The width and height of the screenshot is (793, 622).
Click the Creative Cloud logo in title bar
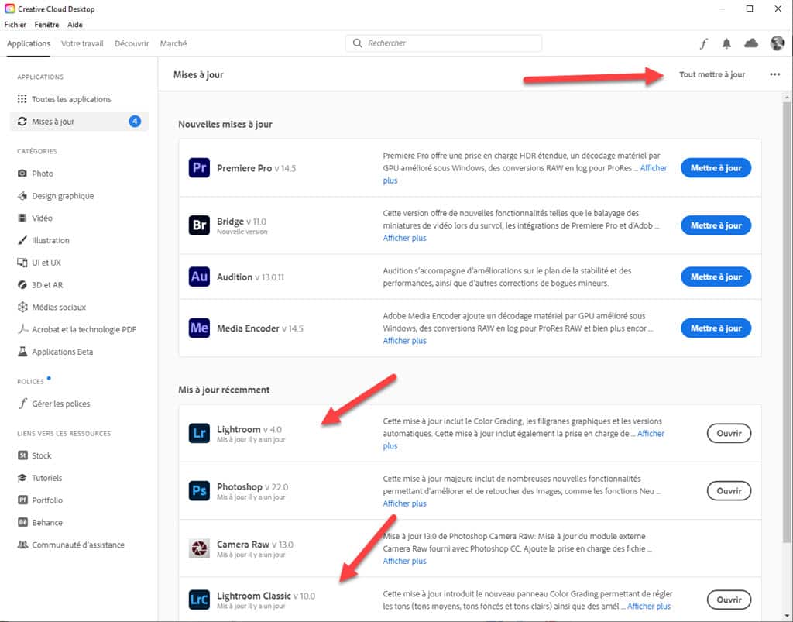point(9,9)
